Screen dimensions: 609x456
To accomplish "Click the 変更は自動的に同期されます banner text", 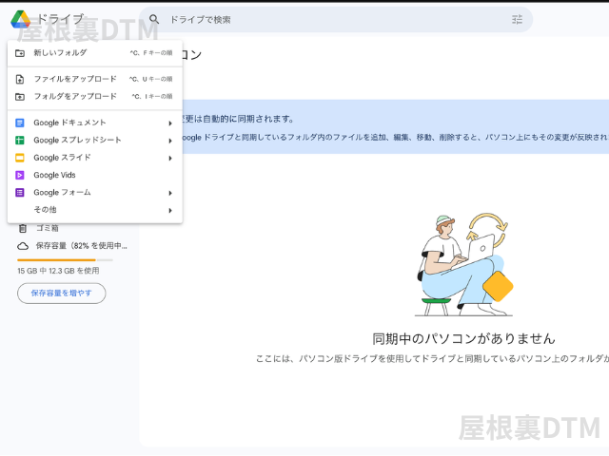I will pyautogui.click(x=238, y=119).
